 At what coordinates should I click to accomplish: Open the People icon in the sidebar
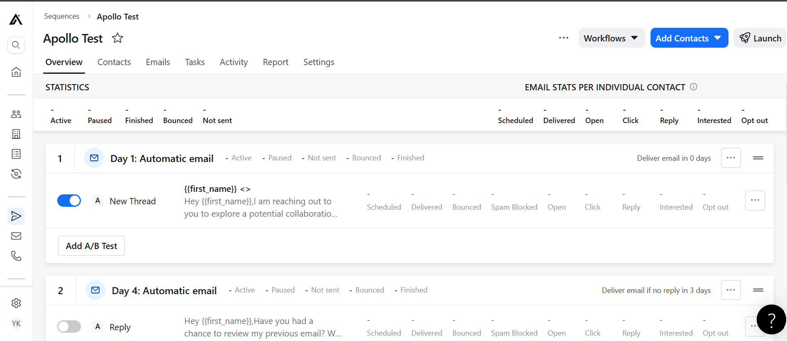[x=16, y=114]
